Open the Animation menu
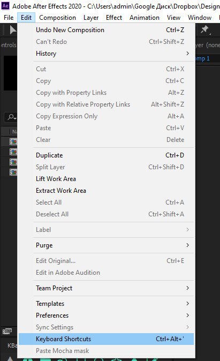The image size is (220, 361). [x=145, y=18]
